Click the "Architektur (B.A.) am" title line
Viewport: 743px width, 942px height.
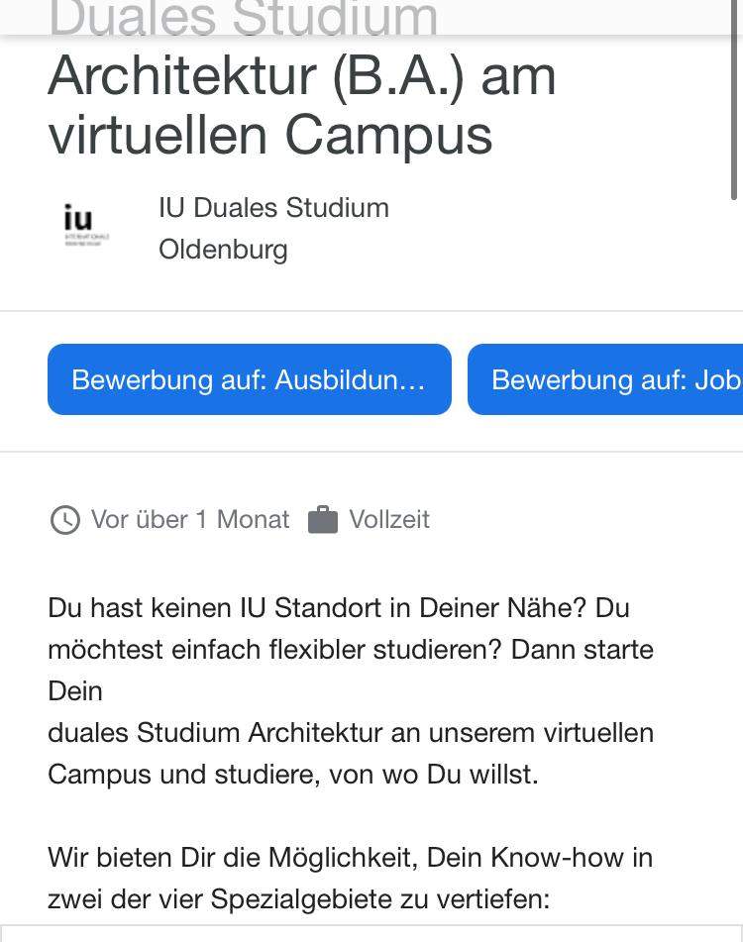(x=301, y=76)
